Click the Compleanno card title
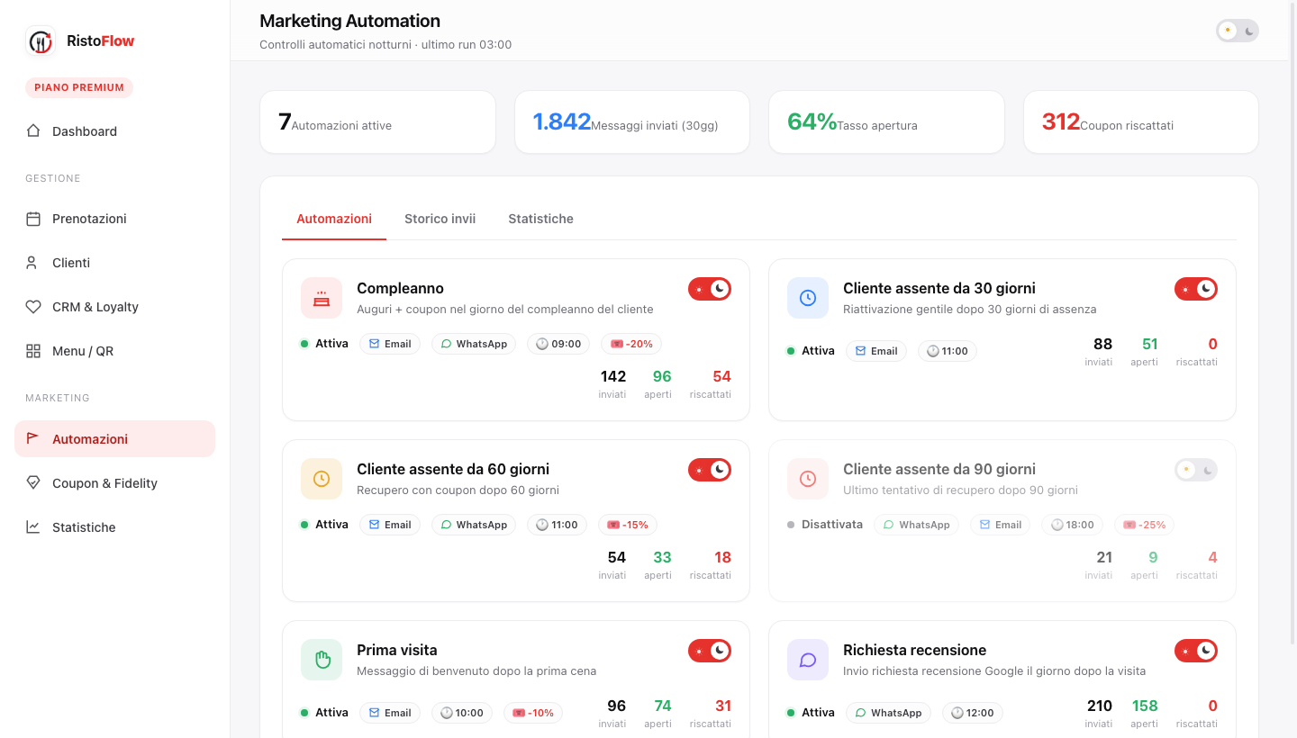 [400, 289]
